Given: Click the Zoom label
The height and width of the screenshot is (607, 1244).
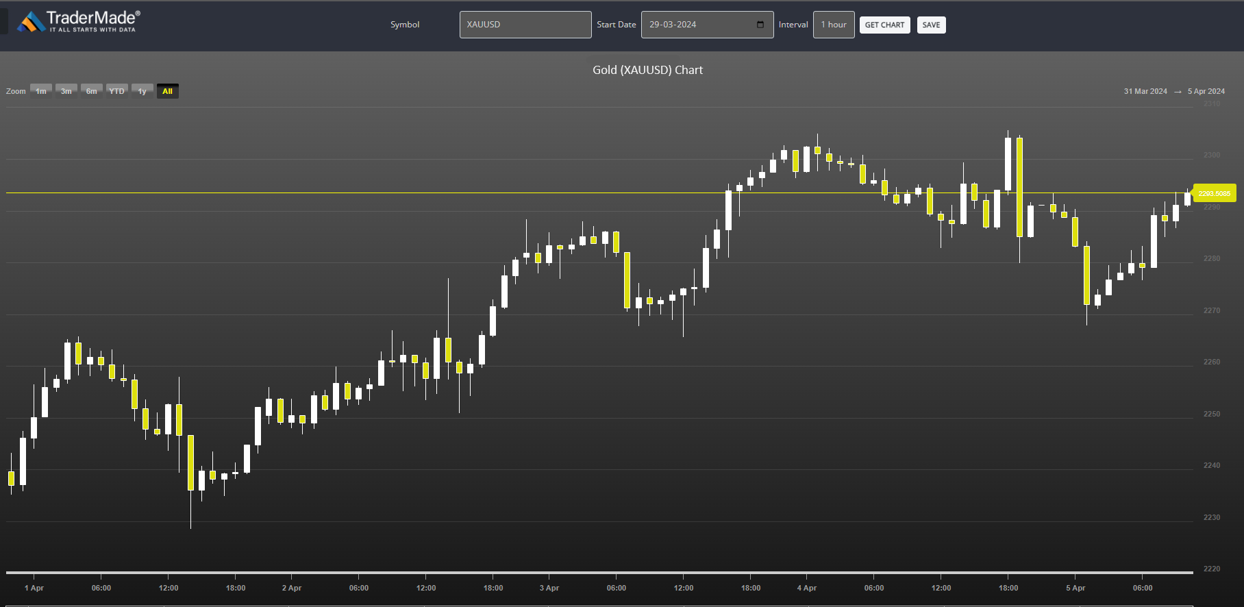Looking at the screenshot, I should (x=16, y=91).
